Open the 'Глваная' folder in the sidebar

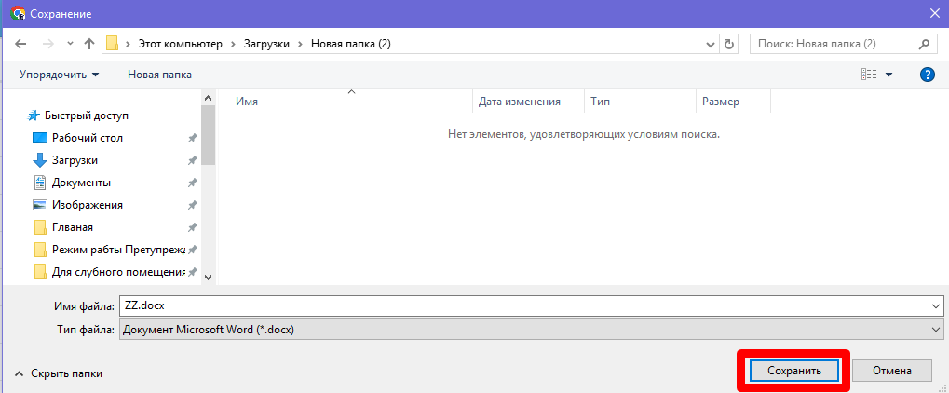[72, 227]
